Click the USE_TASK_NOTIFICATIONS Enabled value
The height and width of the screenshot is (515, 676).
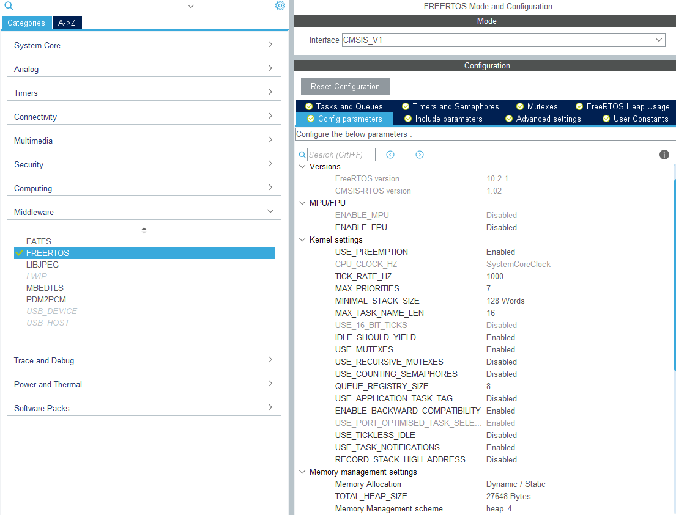pos(500,447)
